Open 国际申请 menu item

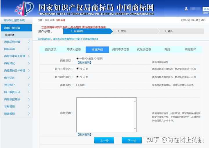click(x=9, y=49)
